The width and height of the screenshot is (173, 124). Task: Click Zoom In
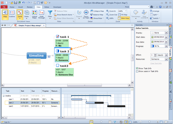click(x=111, y=11)
